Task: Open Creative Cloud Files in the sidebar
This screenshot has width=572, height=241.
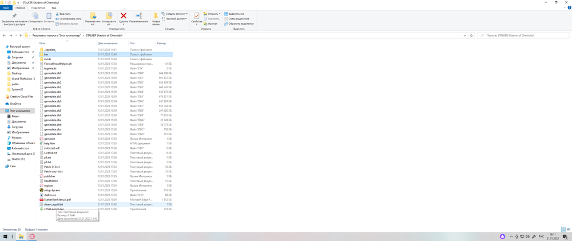Action: 19,96
